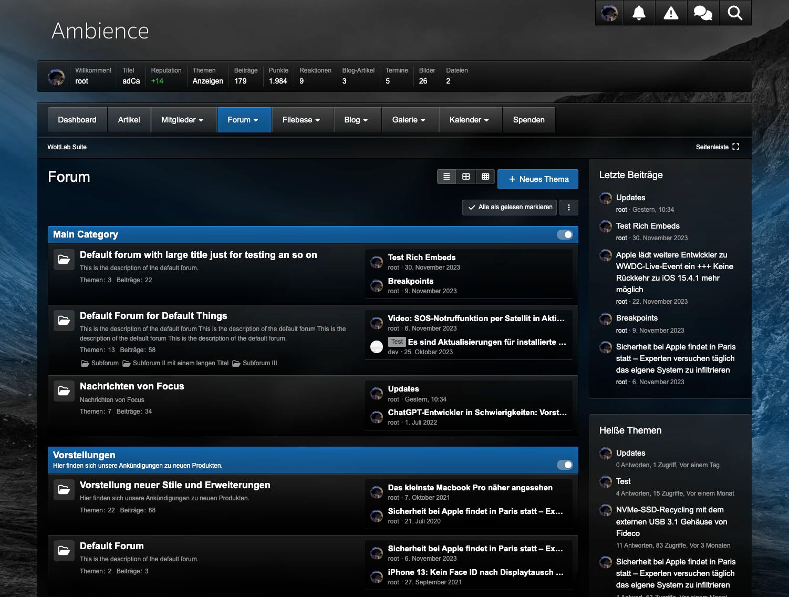Open the search magnifier icon

(735, 13)
